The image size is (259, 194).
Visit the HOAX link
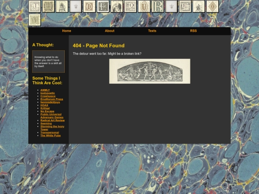coord(44,105)
